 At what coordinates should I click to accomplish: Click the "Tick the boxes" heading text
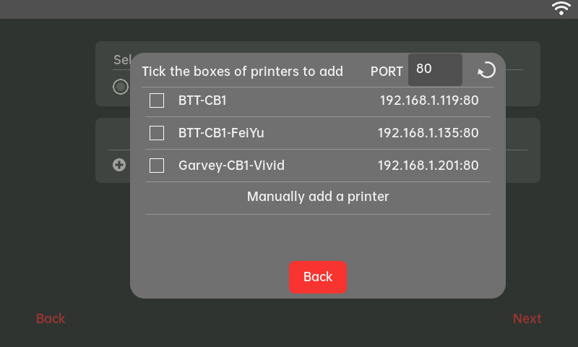pos(242,72)
